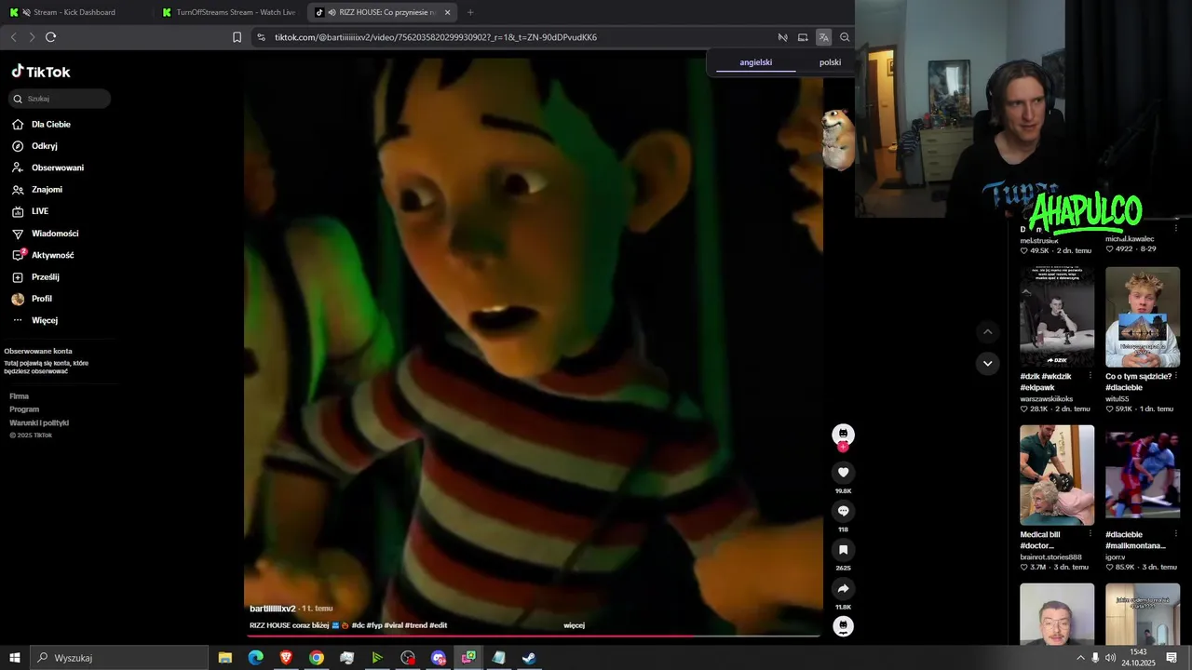Bookmark this page icon
Image resolution: width=1192 pixels, height=670 pixels.
pyautogui.click(x=237, y=37)
